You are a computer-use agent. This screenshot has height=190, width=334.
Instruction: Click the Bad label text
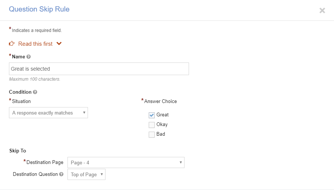coord(161,134)
